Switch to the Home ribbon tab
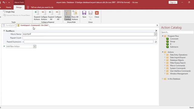Screen dimensions: 194x109 (8, 7)
